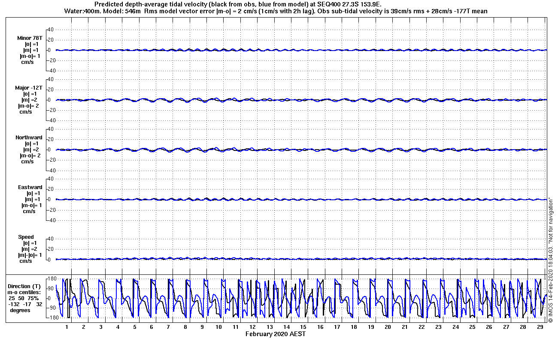Click the "Minor 78T" panel label
The height and width of the screenshot is (343, 558).
[30, 38]
